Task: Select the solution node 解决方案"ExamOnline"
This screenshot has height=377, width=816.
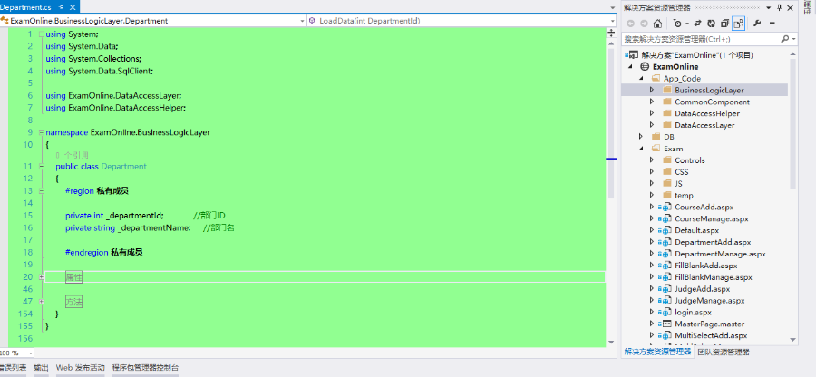Action: tap(697, 55)
